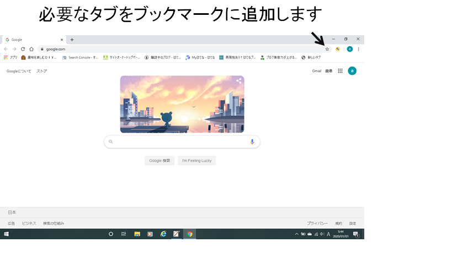Open the 規約 footer link
452x253 pixels.
(x=339, y=223)
